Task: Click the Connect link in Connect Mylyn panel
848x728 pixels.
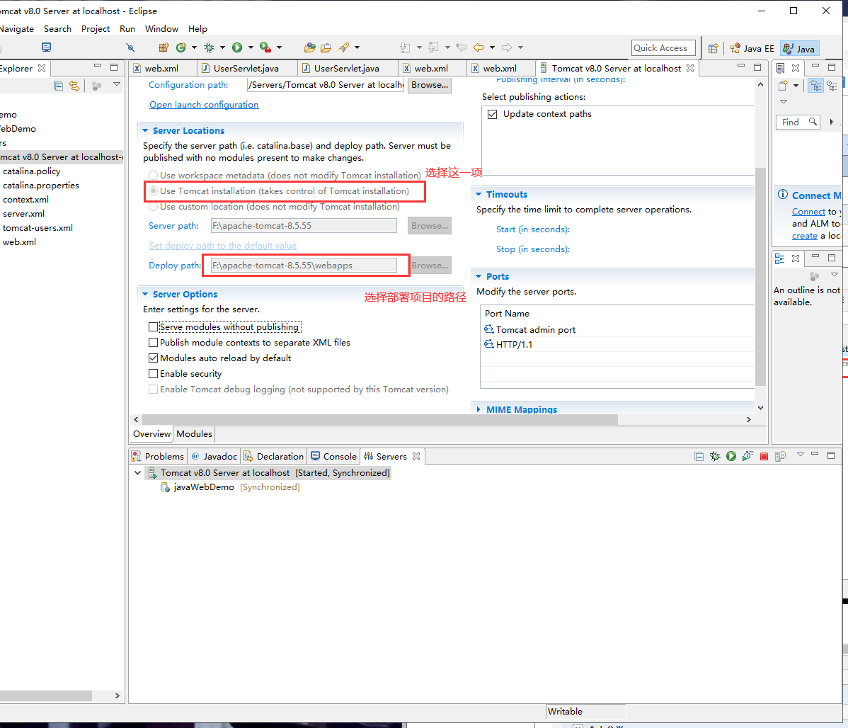Action: click(808, 212)
